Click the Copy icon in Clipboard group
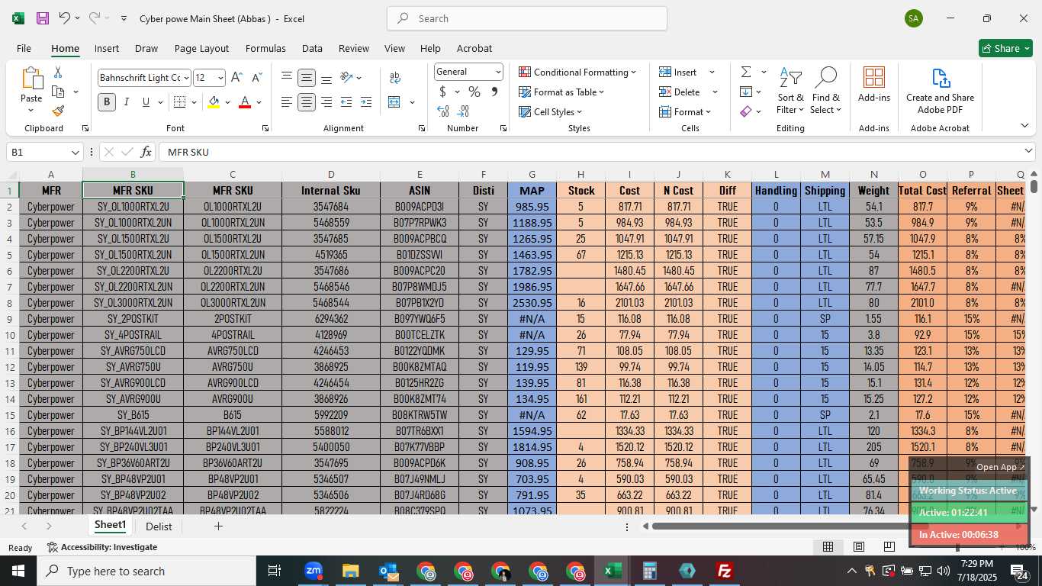The height and width of the screenshot is (586, 1042). (x=58, y=92)
